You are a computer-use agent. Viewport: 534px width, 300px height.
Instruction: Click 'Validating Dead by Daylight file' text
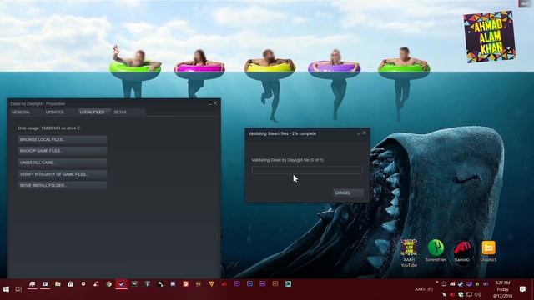287,160
